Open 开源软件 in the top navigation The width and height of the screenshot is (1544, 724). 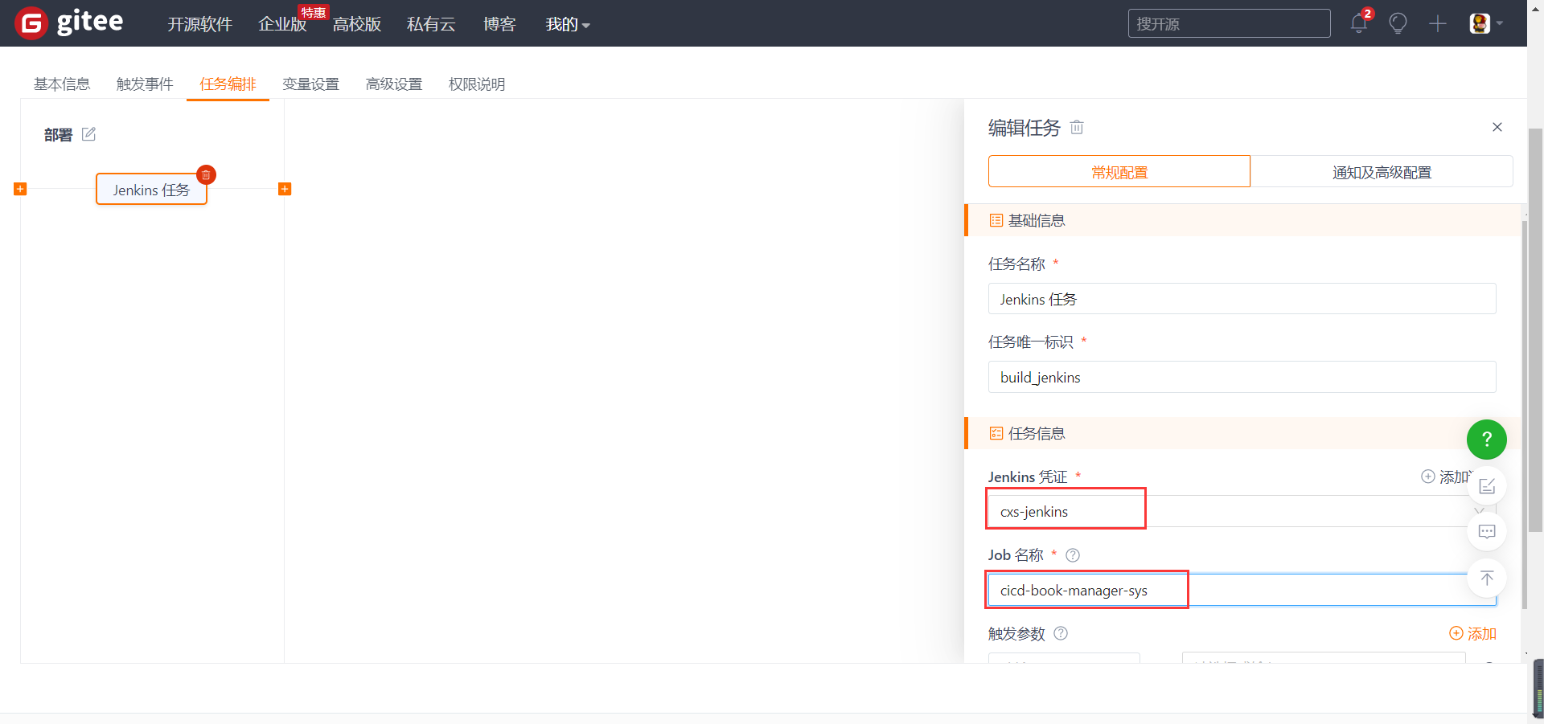click(199, 24)
